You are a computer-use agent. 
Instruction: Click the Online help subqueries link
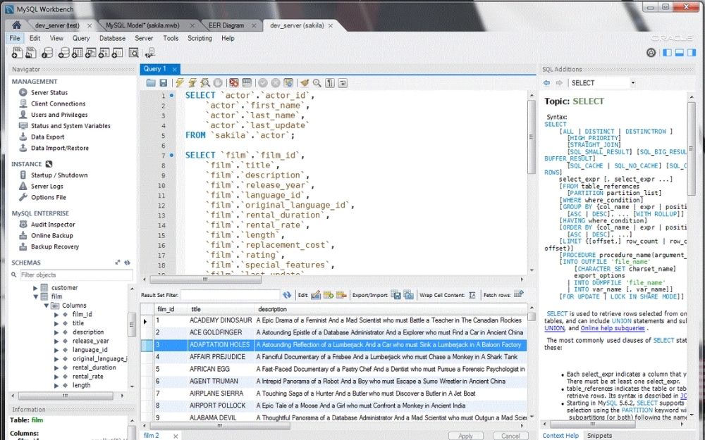(x=612, y=328)
